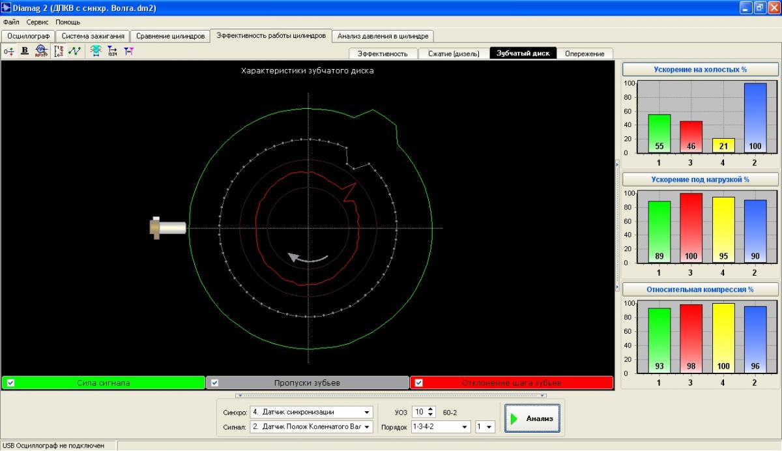The width and height of the screenshot is (782, 451).
Task: Click the Ускорение под нагрузкой % header
Action: coord(701,179)
